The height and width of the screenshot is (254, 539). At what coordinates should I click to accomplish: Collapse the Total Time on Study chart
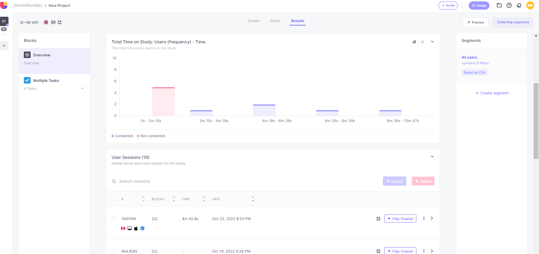pos(432,42)
